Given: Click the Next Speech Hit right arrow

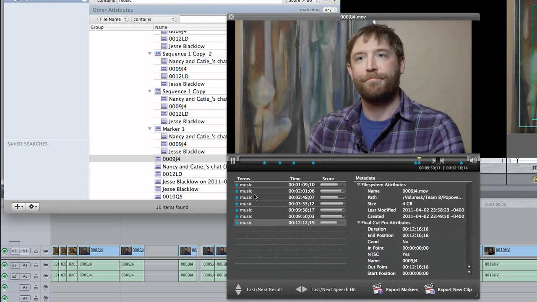Looking at the screenshot, I should tap(305, 289).
